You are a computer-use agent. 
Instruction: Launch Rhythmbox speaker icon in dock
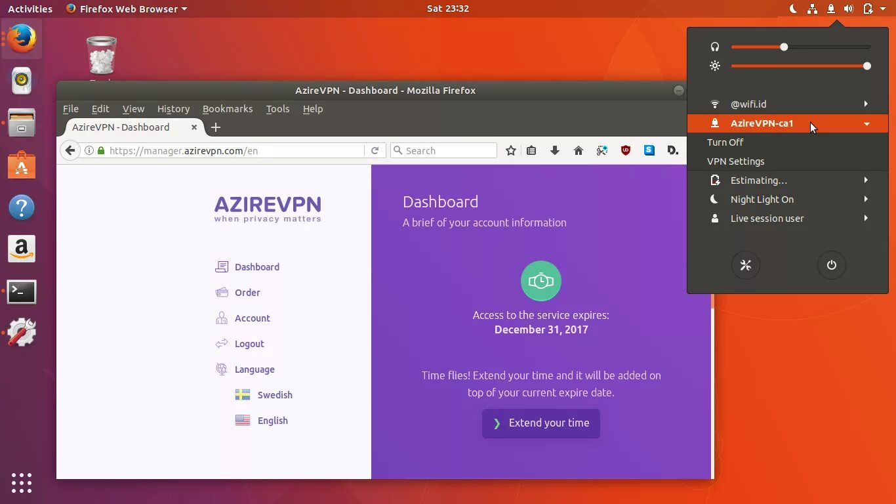[22, 81]
